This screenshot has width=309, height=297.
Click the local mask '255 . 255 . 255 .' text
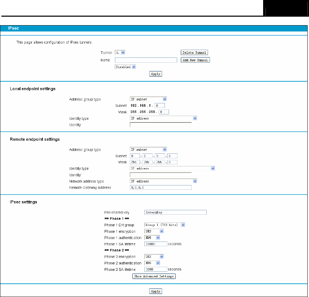click(144, 112)
